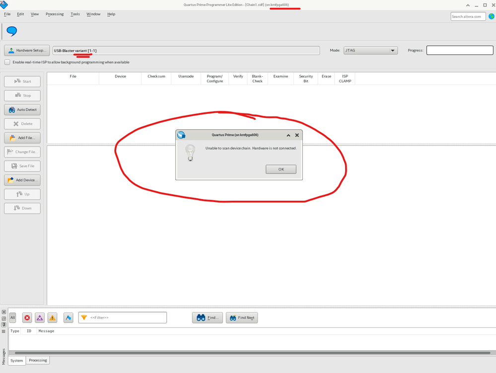Click the Type column header in messages
496x373 pixels.
coord(15,331)
